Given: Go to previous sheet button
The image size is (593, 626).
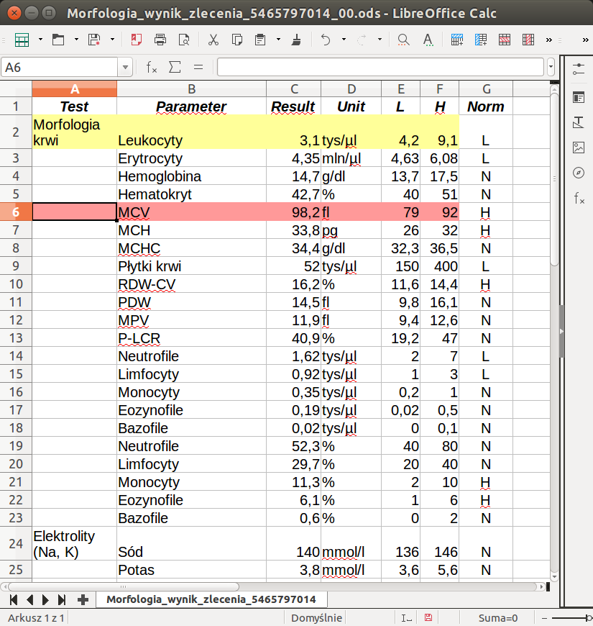Looking at the screenshot, I should coord(30,599).
